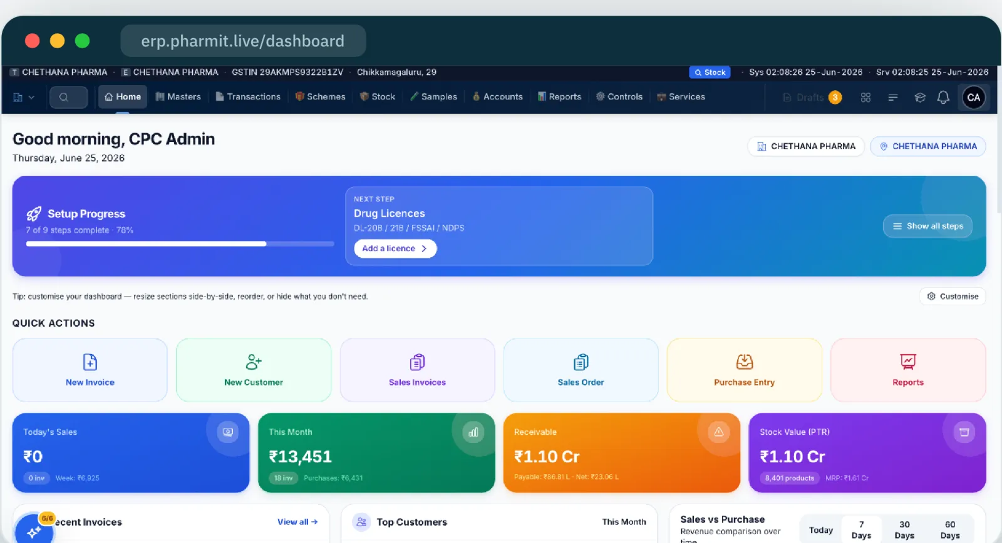Click the Today's Sales card icon
The image size is (1002, 543).
click(228, 432)
